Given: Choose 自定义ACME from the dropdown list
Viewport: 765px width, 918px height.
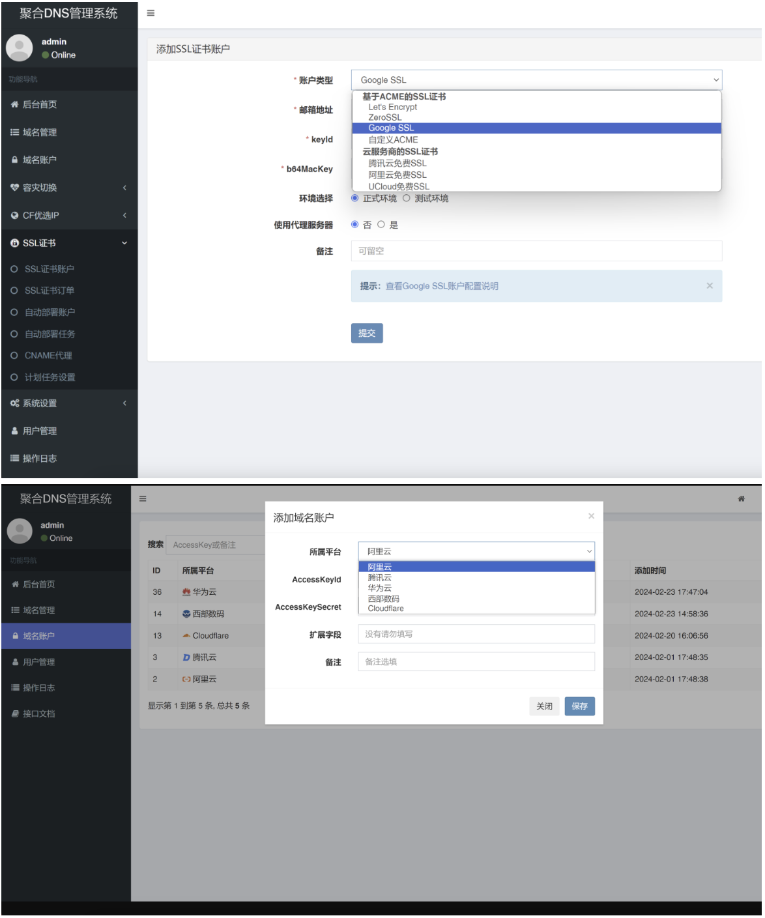Looking at the screenshot, I should [536, 140].
